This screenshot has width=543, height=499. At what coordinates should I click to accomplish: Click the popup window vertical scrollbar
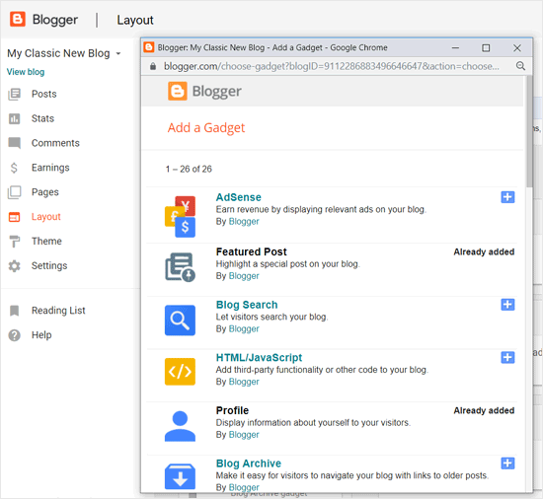pyautogui.click(x=529, y=131)
